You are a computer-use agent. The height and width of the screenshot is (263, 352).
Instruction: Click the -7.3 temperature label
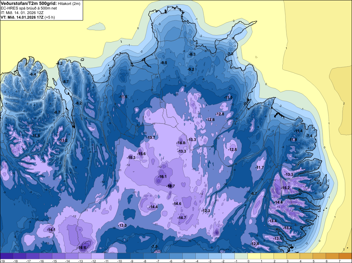pyautogui.click(x=230, y=54)
